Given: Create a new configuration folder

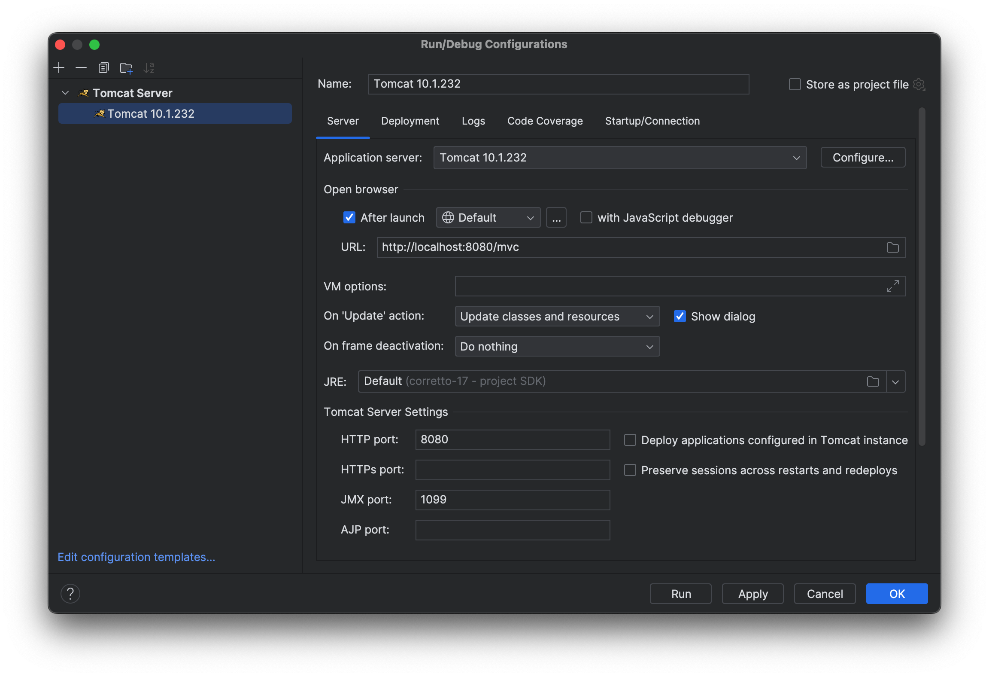Looking at the screenshot, I should [126, 67].
